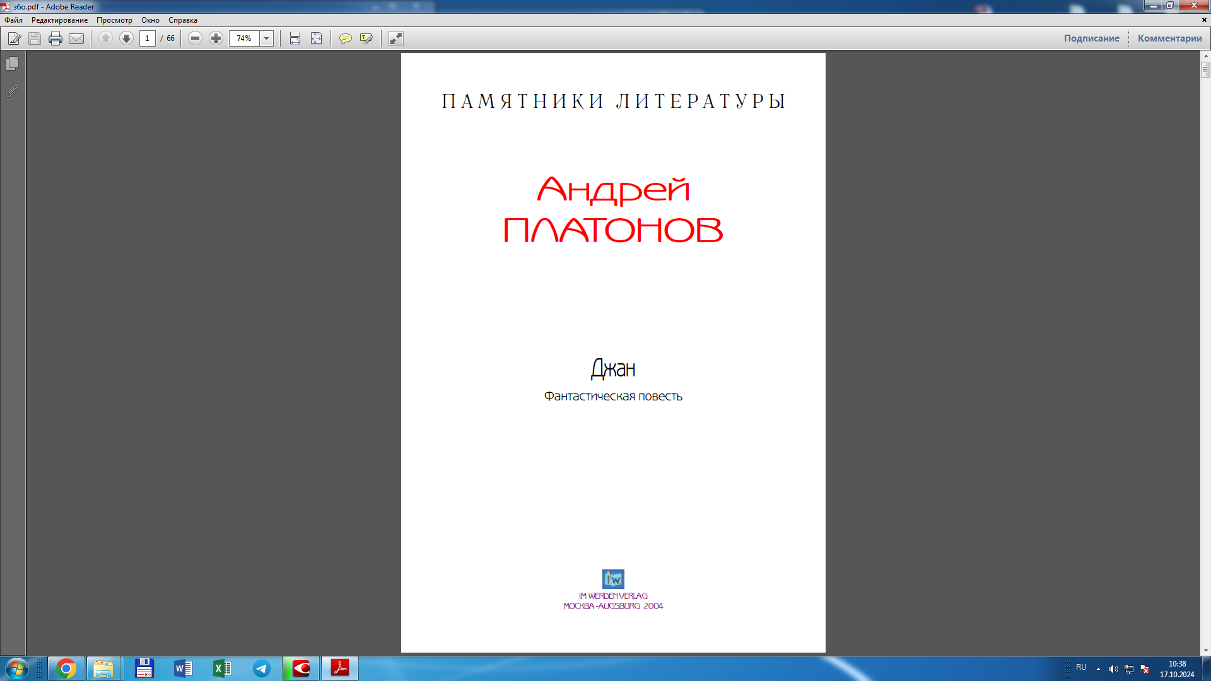Screen dimensions: 1211x681
Task: Open the Просмотр menu
Action: tap(114, 20)
